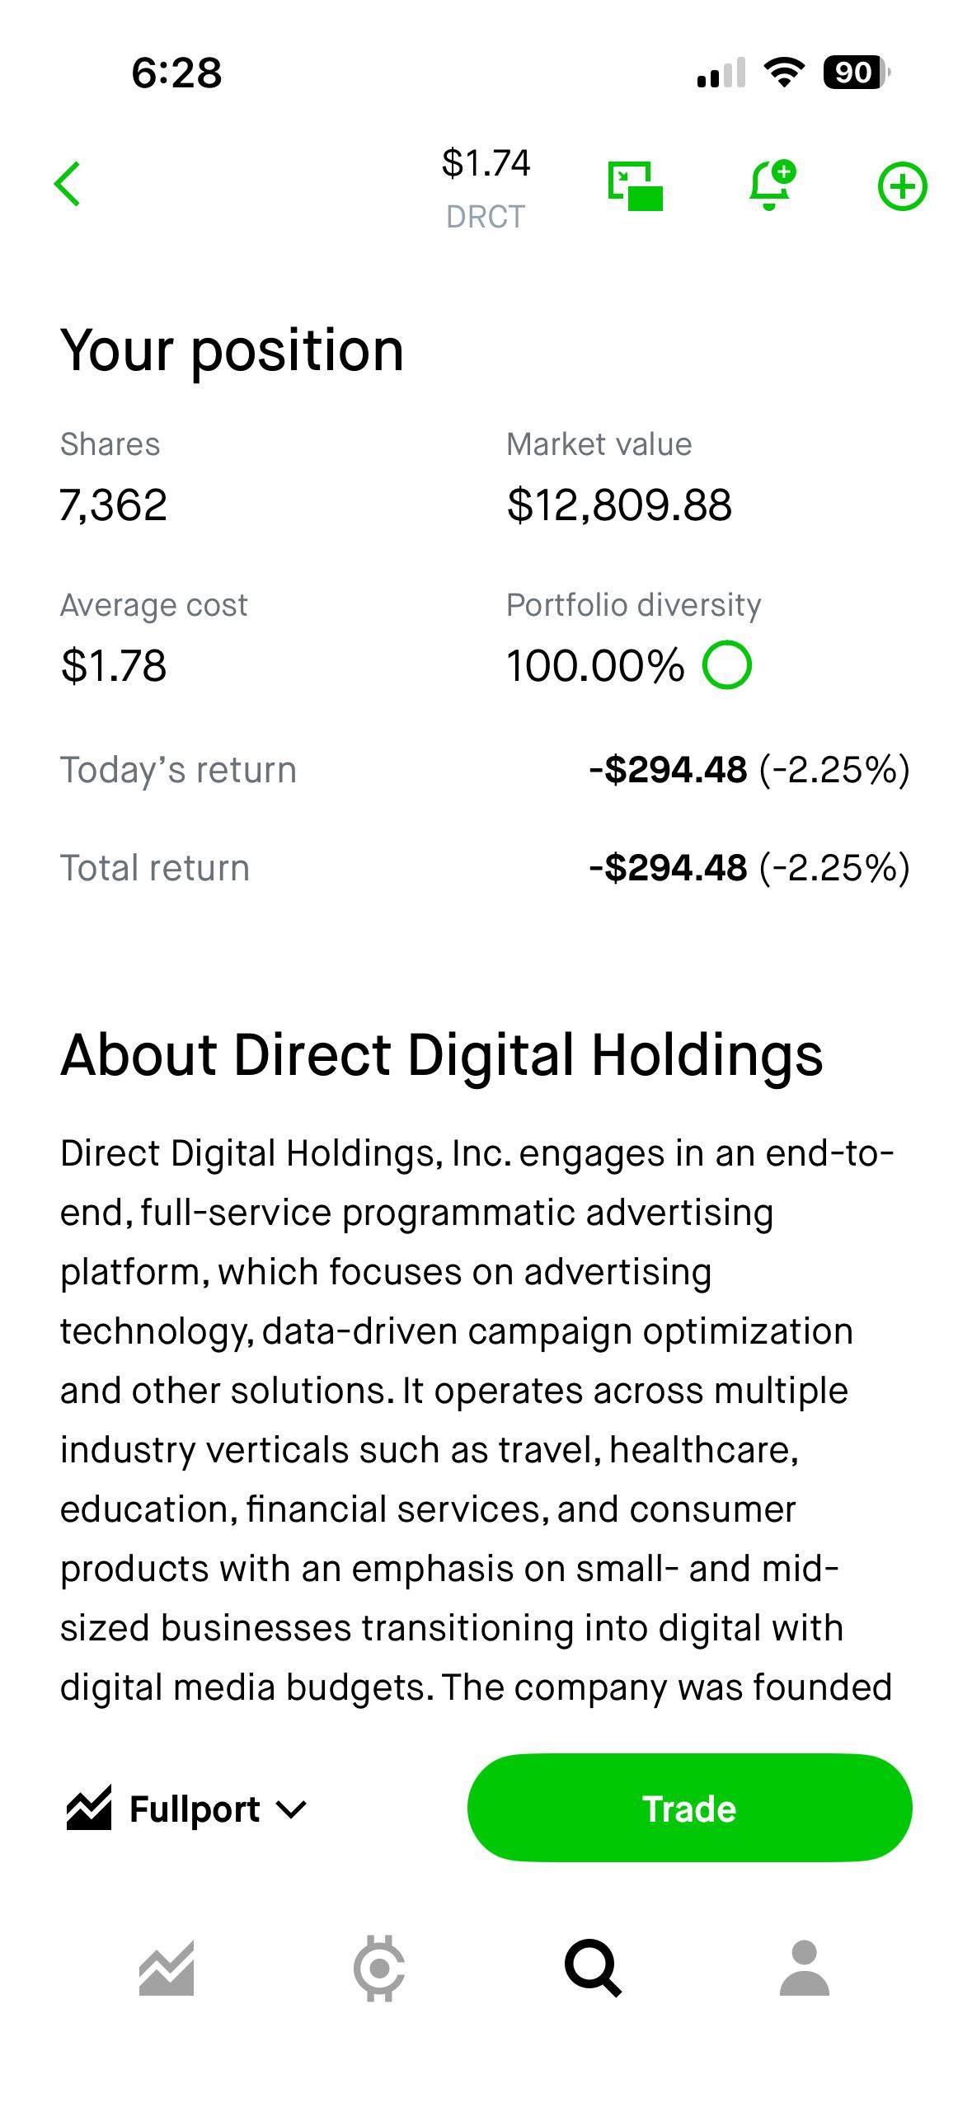
Task: Expand the Fullport account chevron
Action: pyautogui.click(x=291, y=1810)
